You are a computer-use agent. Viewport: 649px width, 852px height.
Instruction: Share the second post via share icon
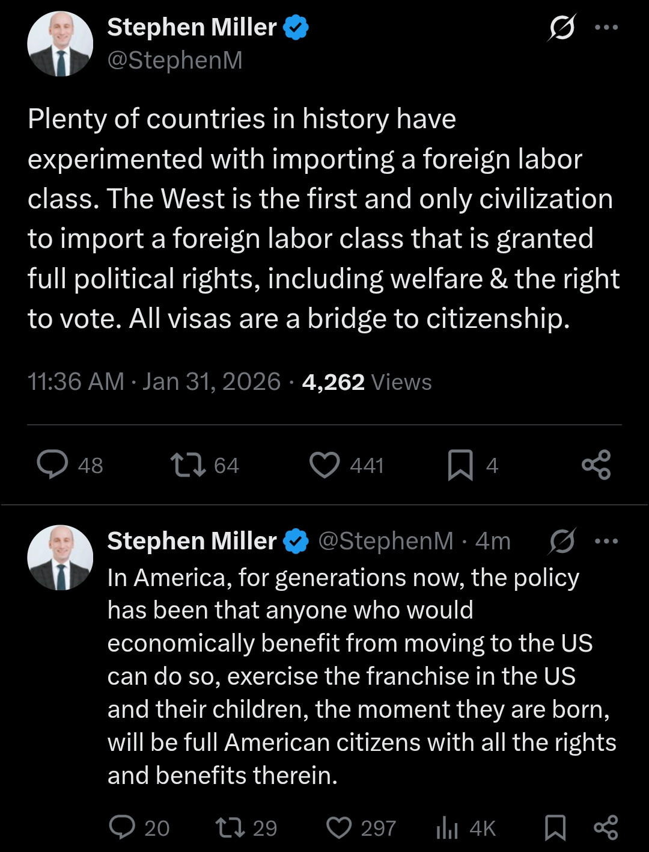click(x=606, y=827)
